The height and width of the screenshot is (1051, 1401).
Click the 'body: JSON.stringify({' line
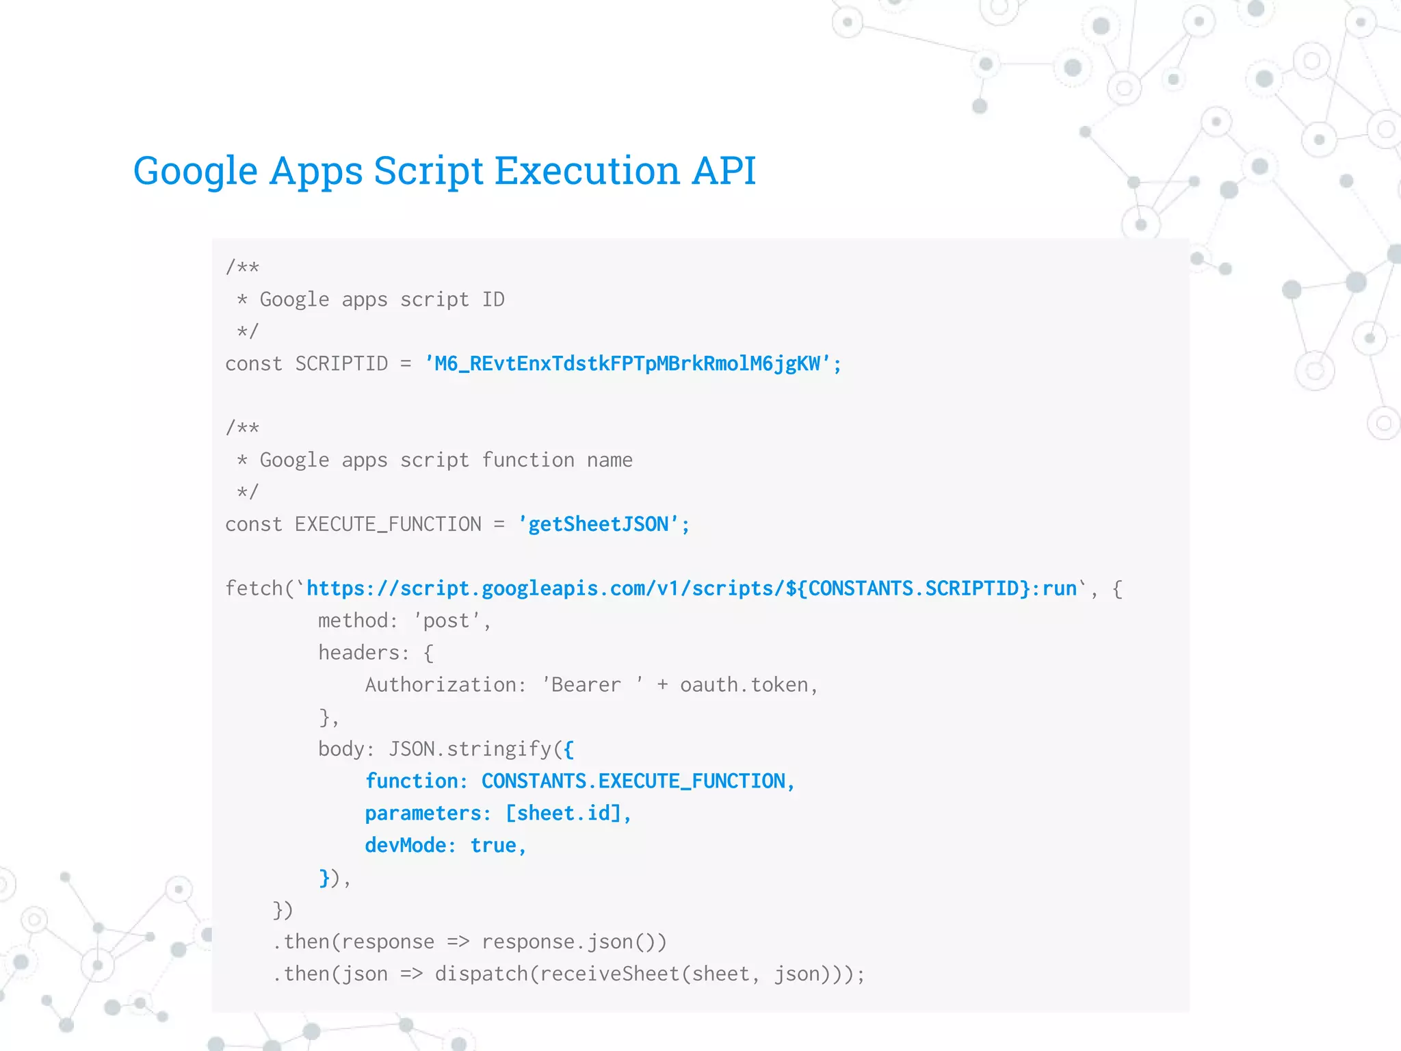[x=446, y=749]
